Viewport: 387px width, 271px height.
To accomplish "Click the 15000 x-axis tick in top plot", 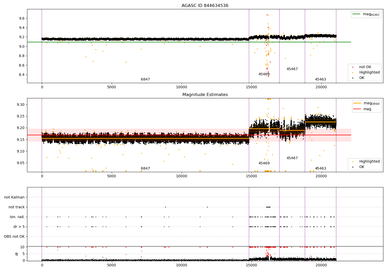I will 252,87.
